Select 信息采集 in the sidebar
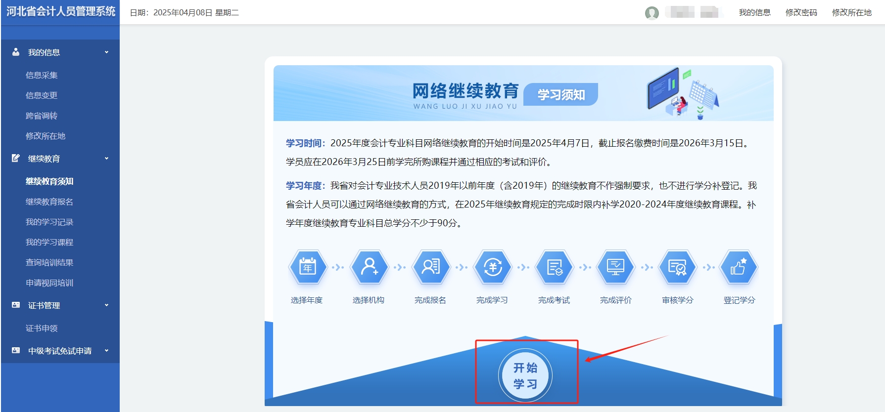Viewport: 885px width, 412px height. point(42,75)
